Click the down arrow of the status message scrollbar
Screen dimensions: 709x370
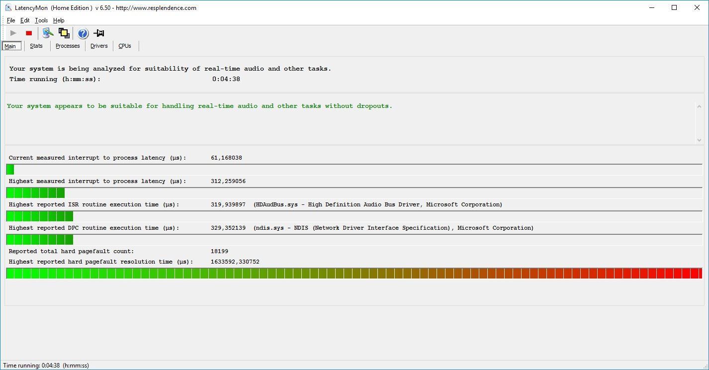point(699,140)
